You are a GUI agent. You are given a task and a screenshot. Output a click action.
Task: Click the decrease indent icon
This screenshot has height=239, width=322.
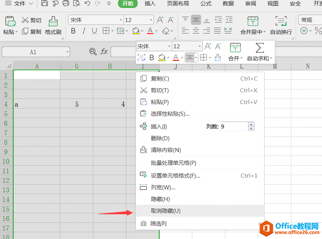pyautogui.click(x=218, y=20)
